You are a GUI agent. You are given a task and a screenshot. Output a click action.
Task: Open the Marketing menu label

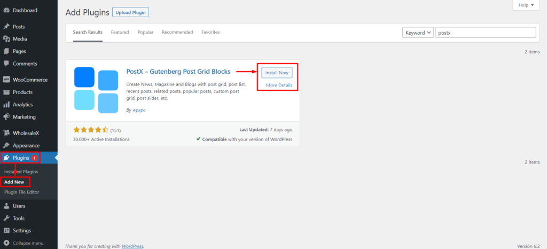click(x=25, y=117)
